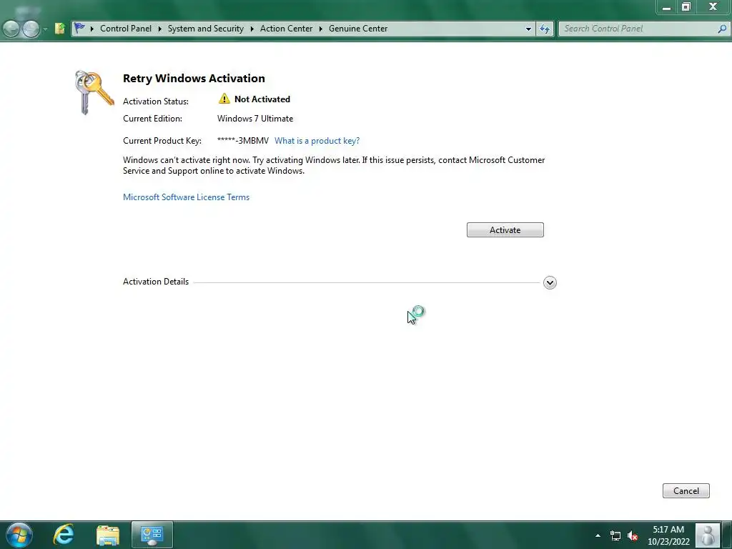Viewport: 732px width, 549px height.
Task: Open the address bar history dropdown
Action: [x=528, y=29]
